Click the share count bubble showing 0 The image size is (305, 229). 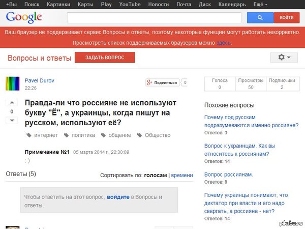click(x=185, y=82)
